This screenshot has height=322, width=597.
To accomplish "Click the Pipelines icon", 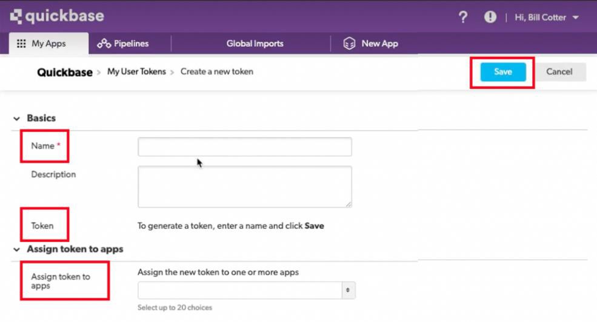I will [104, 44].
